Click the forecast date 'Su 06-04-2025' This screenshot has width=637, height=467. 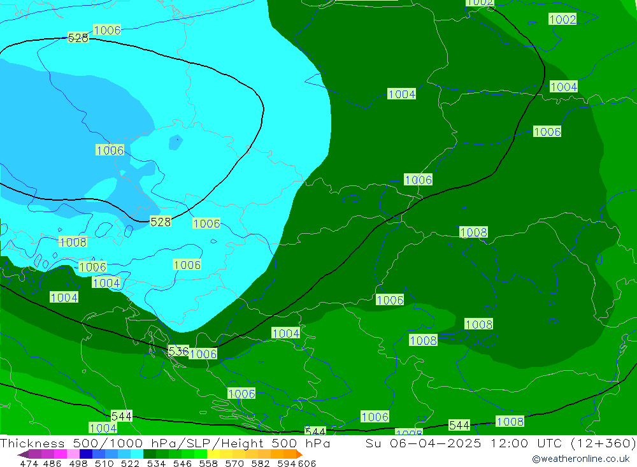click(424, 443)
